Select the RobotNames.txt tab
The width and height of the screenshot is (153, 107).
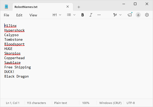pyautogui.click(x=43, y=7)
